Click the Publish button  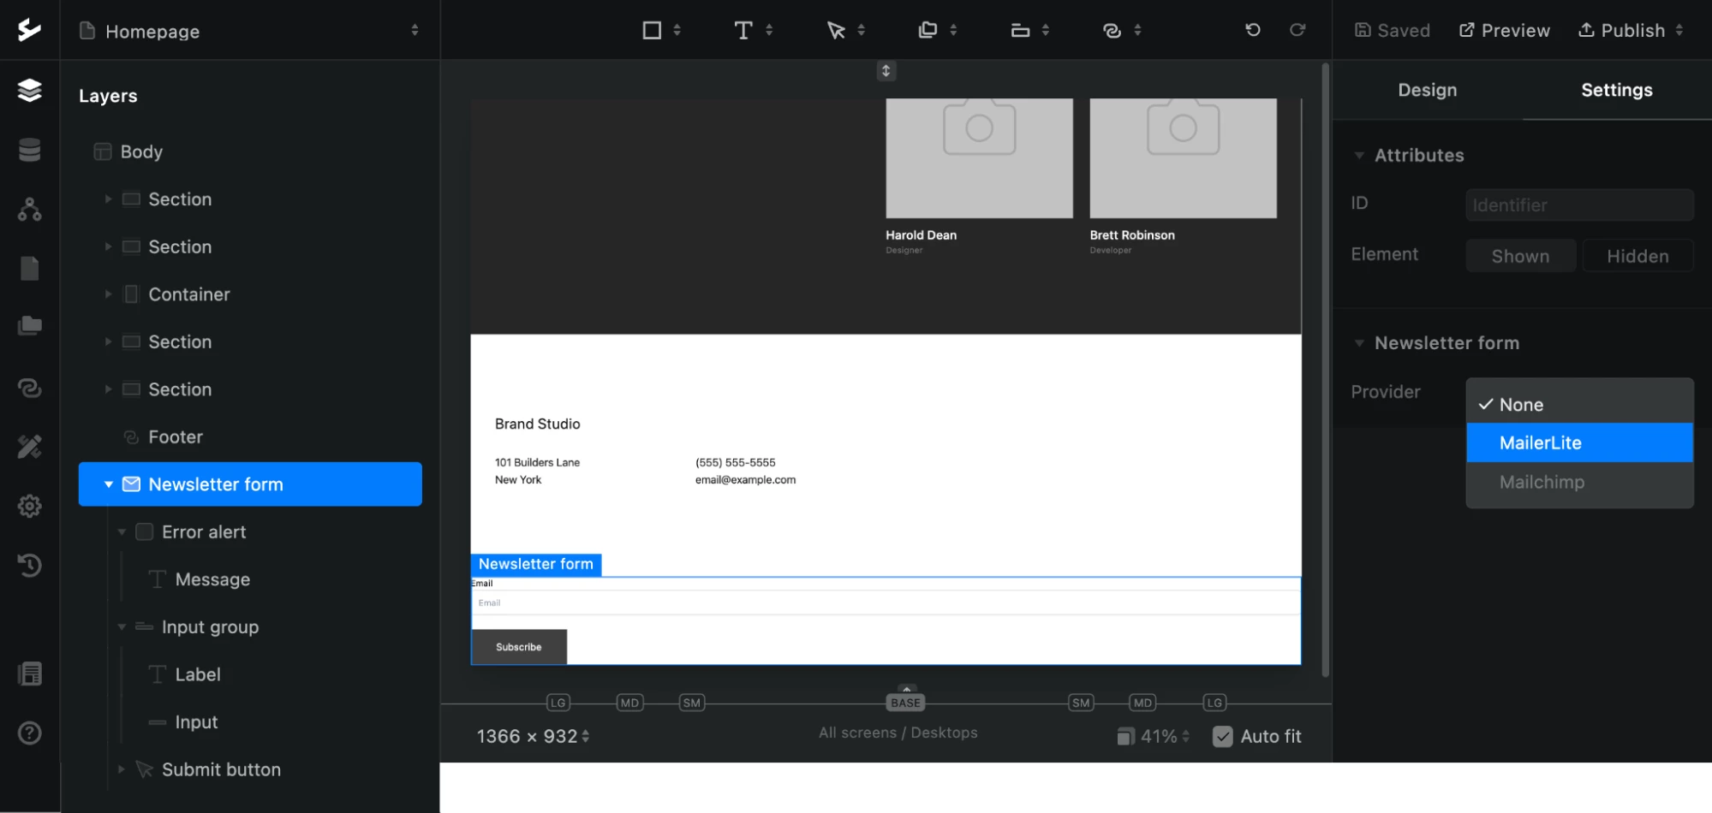point(1622,31)
